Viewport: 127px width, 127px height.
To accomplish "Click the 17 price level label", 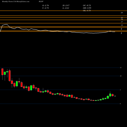I will (x=122, y=22).
